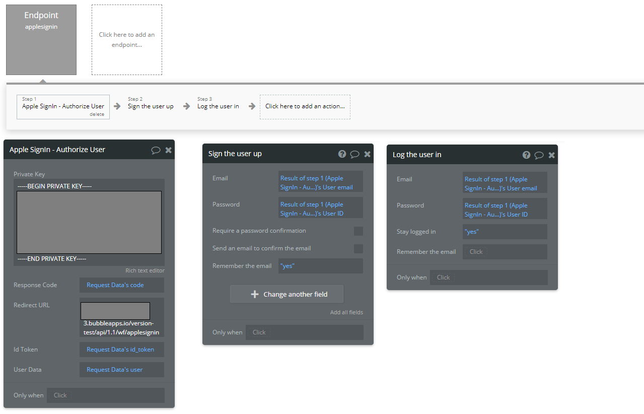The width and height of the screenshot is (644, 414).
Task: Click the arrow between Step 2 and Step 3
Action: click(187, 106)
